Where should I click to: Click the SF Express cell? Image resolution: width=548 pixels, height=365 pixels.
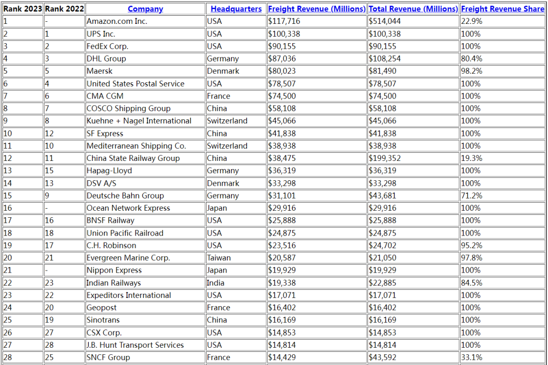(146, 134)
